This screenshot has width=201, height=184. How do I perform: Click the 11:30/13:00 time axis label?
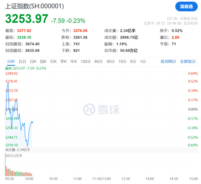click(101, 179)
